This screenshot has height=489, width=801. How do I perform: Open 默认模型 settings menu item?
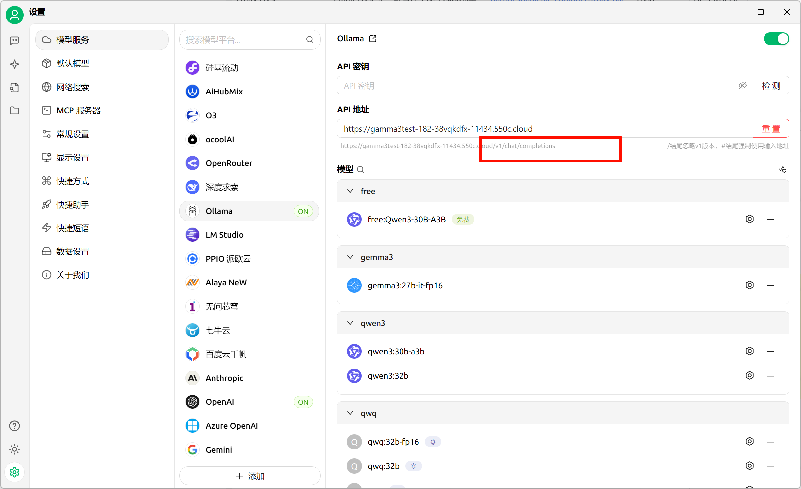(x=72, y=63)
